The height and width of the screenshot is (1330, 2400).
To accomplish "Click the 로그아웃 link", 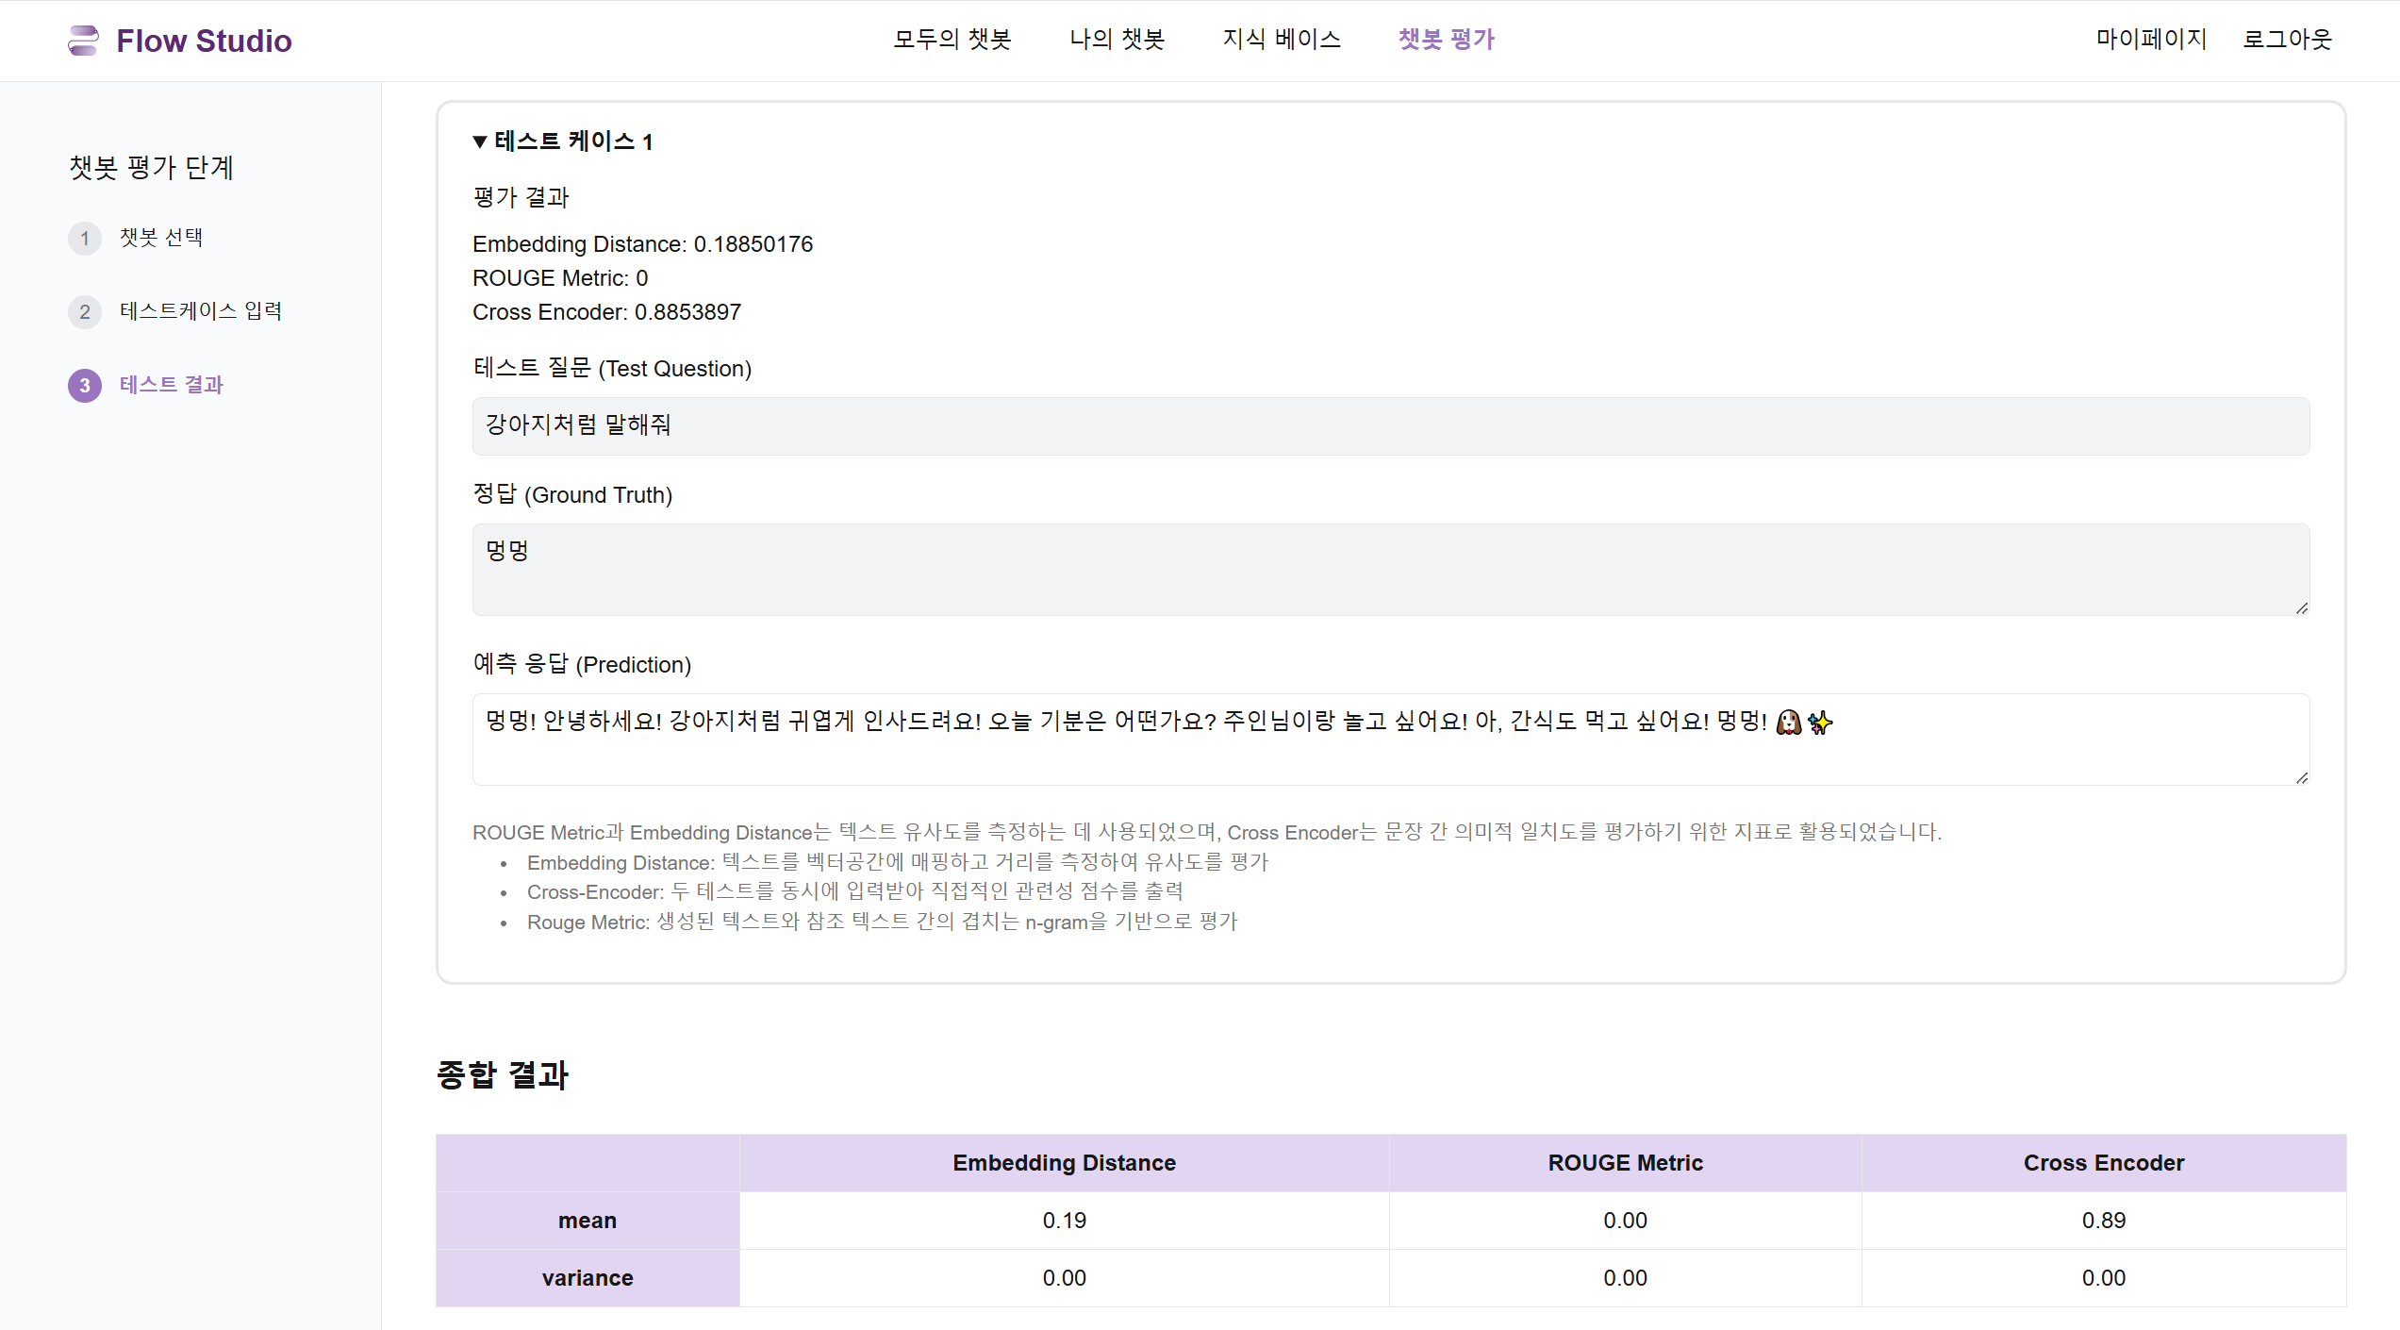I will (2288, 40).
